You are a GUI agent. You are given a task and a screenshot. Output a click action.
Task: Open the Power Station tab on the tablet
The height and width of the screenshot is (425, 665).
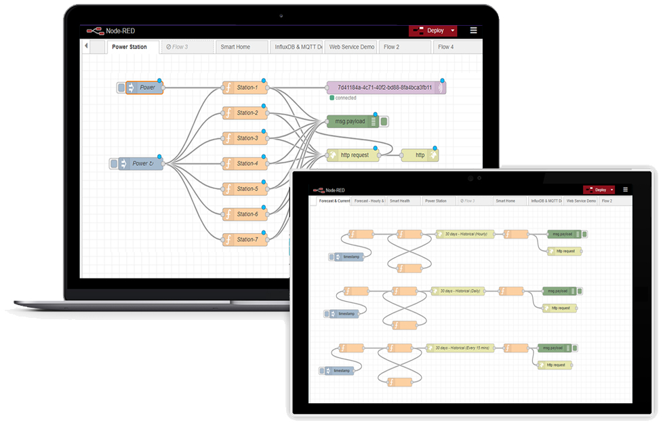coord(439,201)
